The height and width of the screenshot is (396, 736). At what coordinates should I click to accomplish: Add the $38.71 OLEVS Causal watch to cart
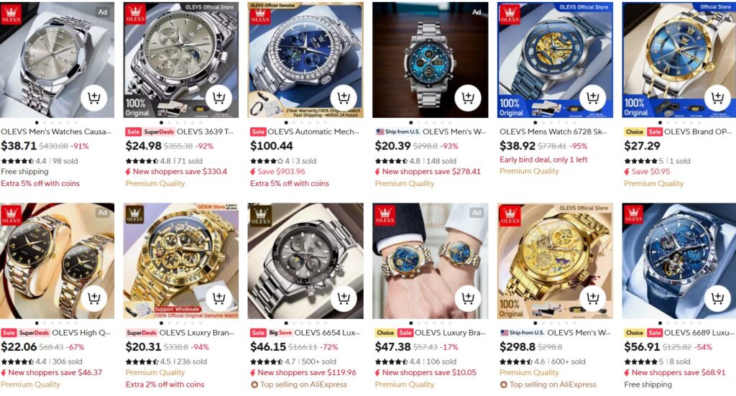point(94,98)
